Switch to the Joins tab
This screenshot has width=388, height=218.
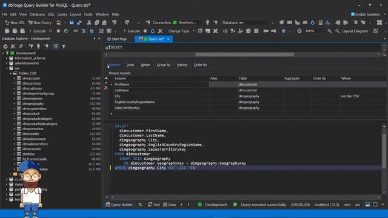tap(130, 65)
